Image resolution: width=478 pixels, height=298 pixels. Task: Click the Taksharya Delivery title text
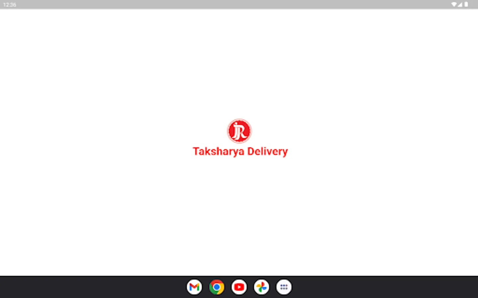pos(240,151)
